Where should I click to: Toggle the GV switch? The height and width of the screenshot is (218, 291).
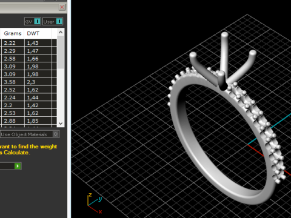tap(33, 21)
